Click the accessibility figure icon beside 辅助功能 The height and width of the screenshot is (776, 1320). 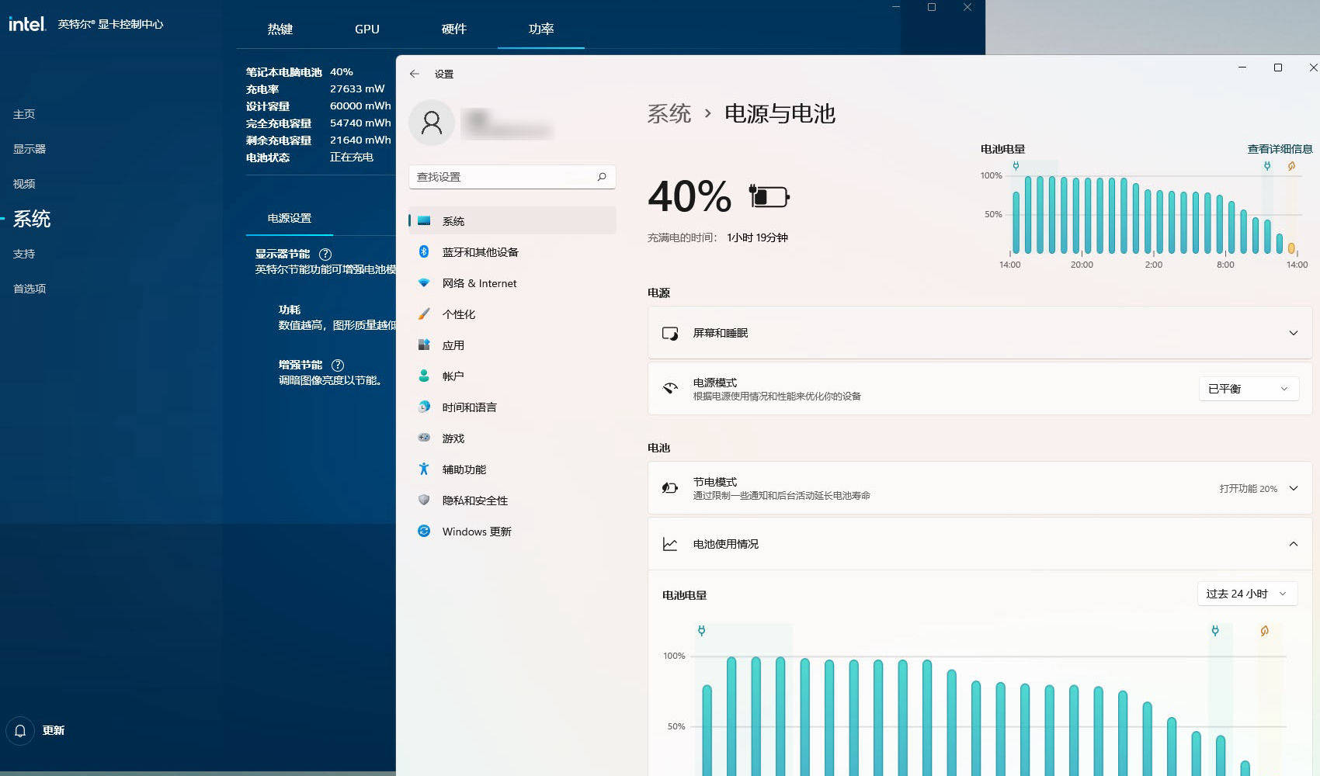[424, 469]
